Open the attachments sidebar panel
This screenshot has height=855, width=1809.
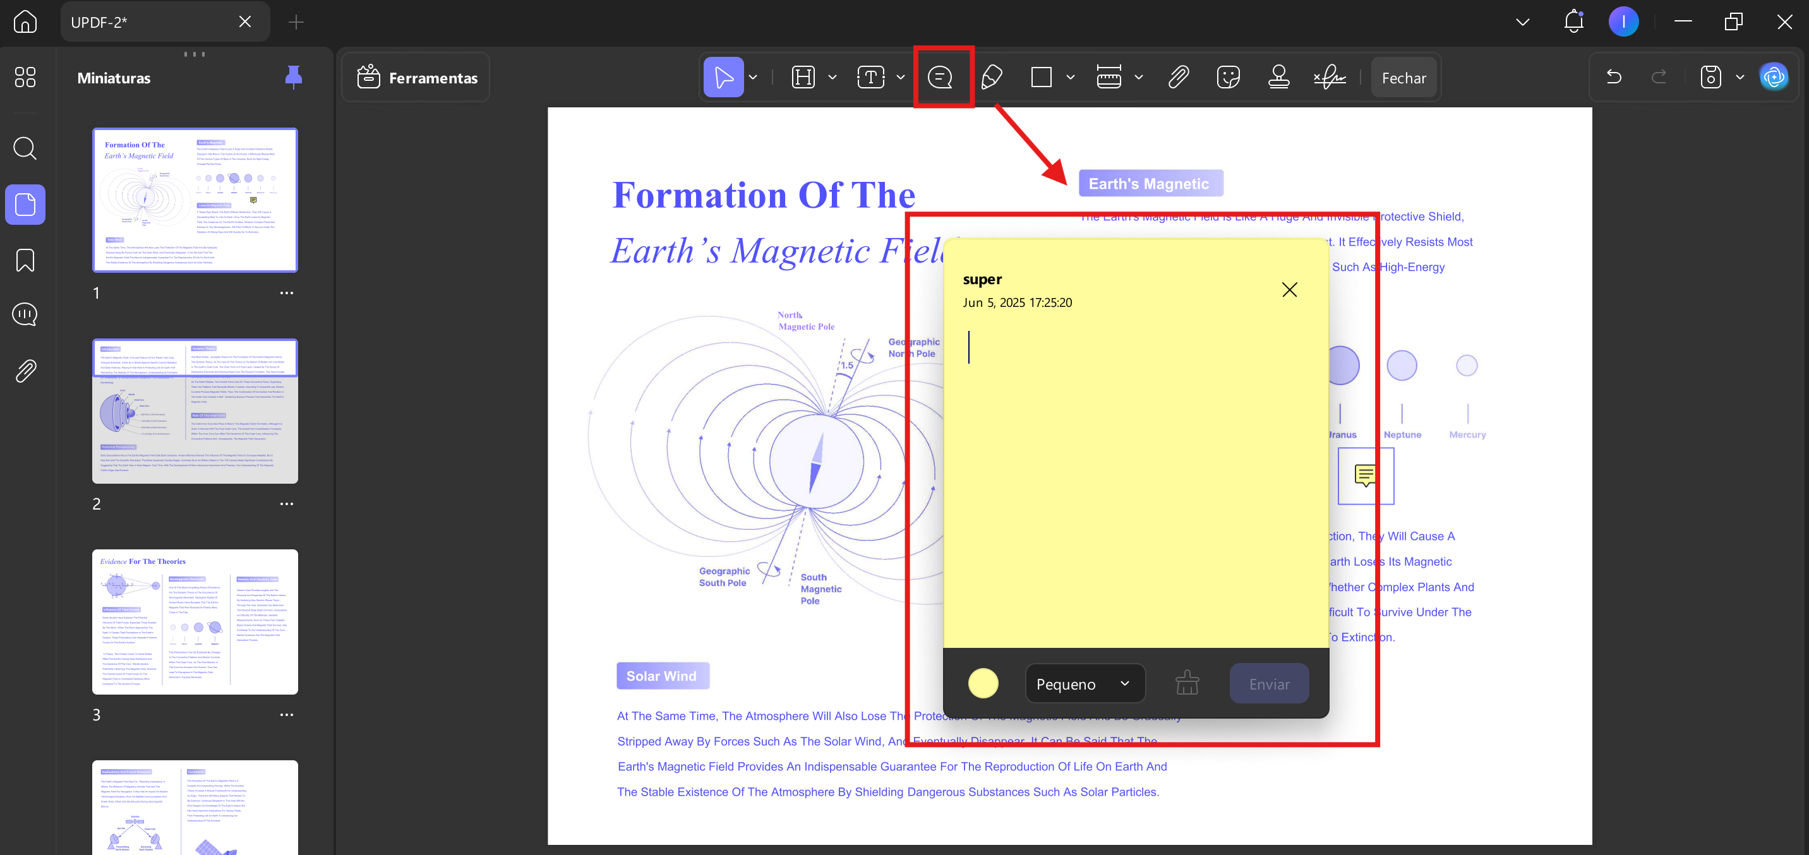(25, 370)
